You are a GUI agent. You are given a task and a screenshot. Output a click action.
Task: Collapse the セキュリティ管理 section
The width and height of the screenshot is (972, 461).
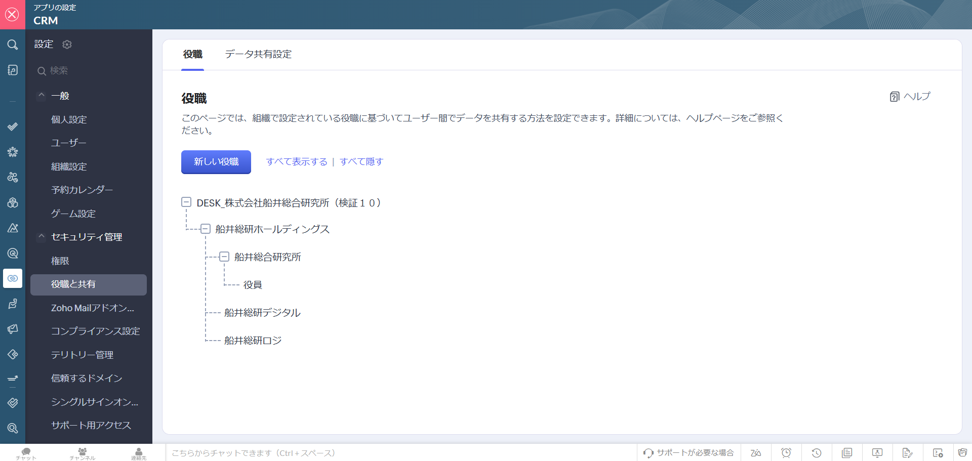[42, 237]
